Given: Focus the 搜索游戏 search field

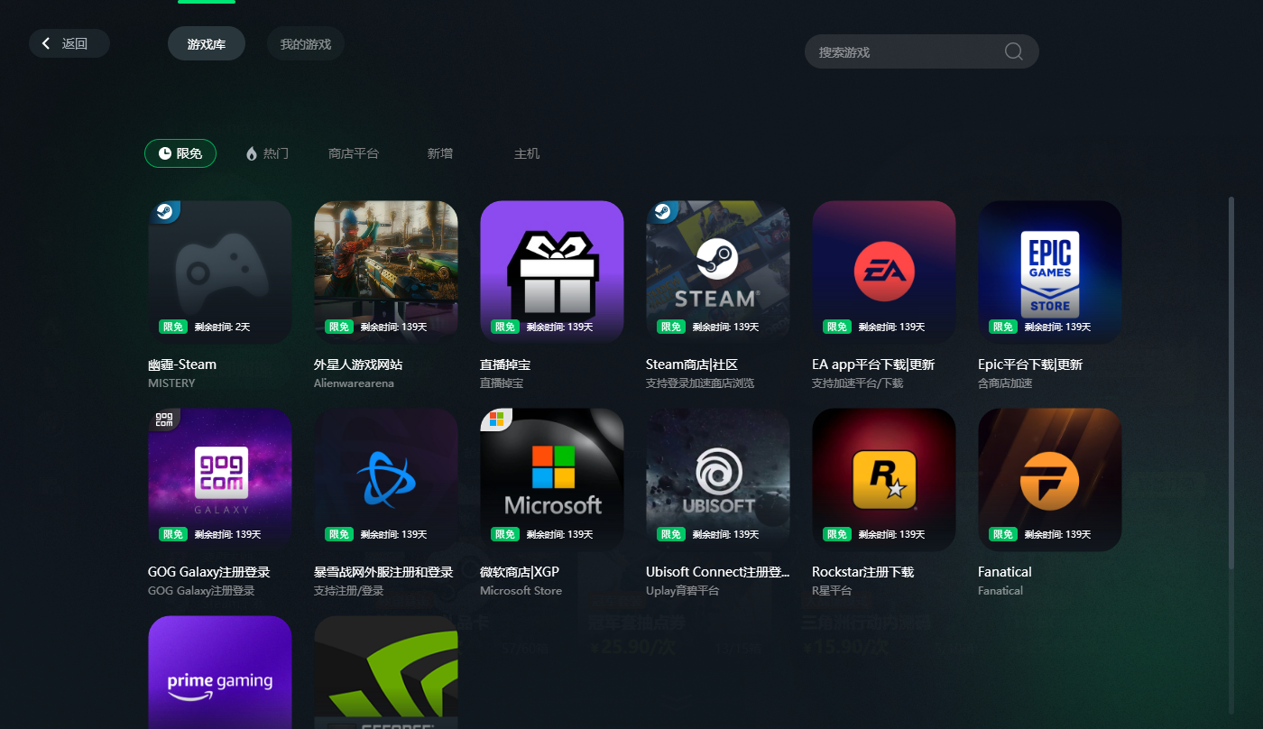Looking at the screenshot, I should 922,51.
